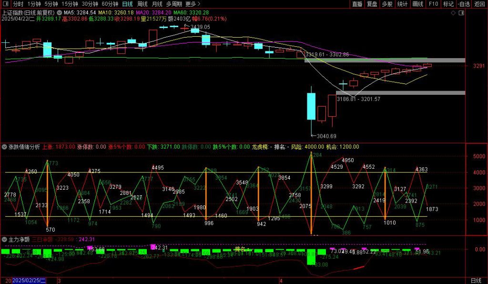Open F10 company information
Image resolution: width=488 pixels, height=284 pixels.
[x=433, y=4]
